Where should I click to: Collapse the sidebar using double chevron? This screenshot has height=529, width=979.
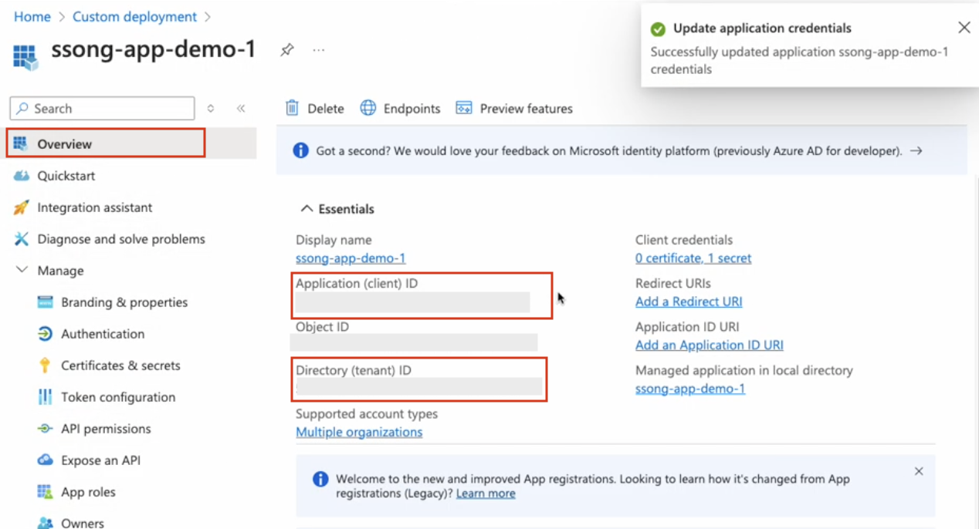click(x=241, y=109)
